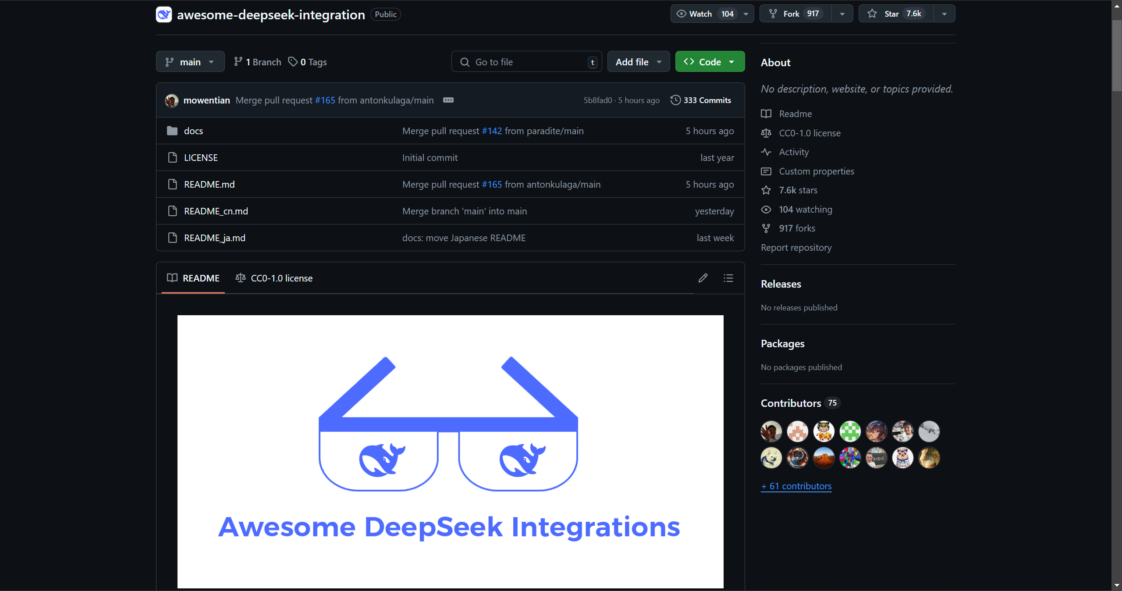Open the main branch selector dropdown
This screenshot has height=591, width=1122.
(x=190, y=62)
